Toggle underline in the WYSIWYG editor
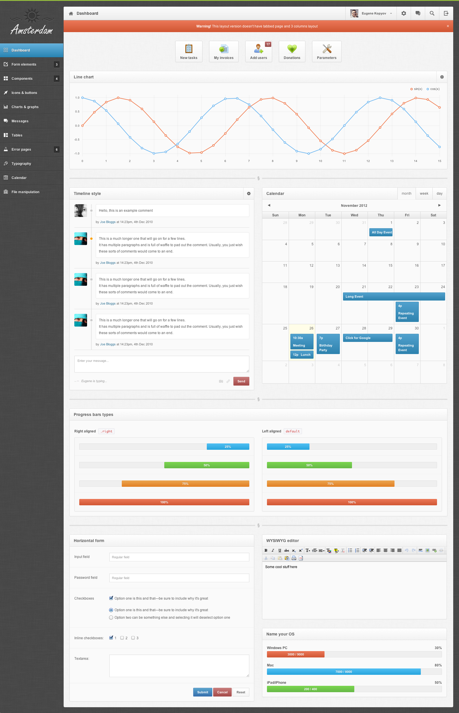 280,550
